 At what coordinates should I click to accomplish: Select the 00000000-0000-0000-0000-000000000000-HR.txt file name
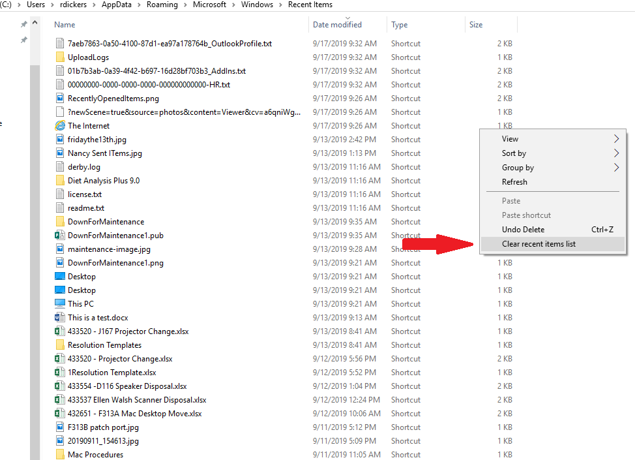(149, 85)
